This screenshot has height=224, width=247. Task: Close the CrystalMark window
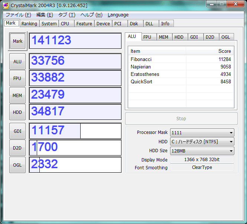[235, 4]
